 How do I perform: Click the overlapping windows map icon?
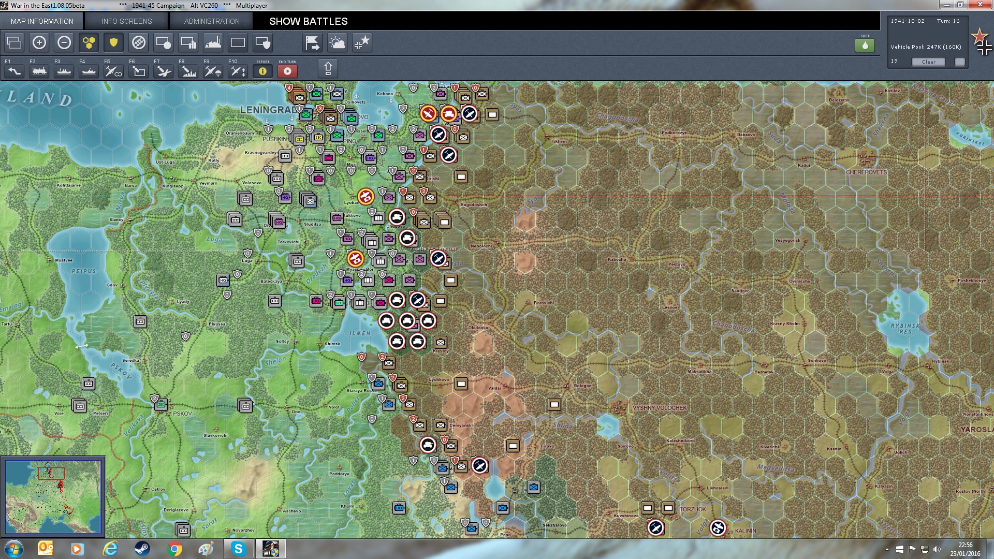pos(14,42)
